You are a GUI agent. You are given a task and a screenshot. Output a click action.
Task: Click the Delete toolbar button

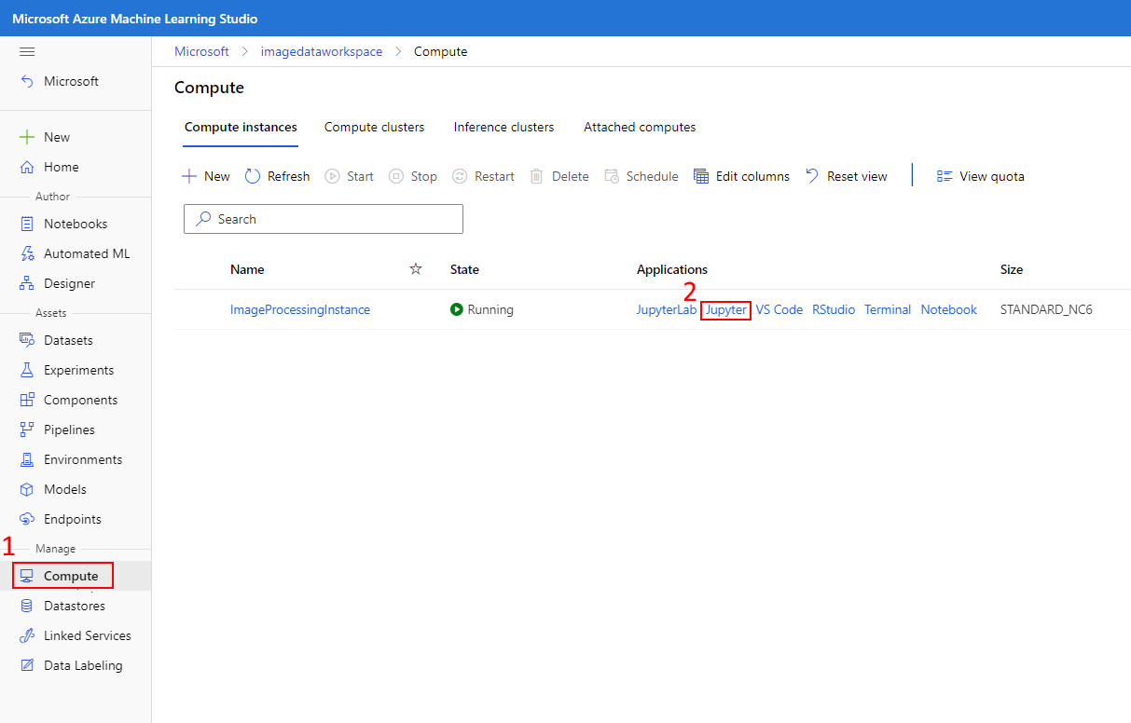(x=559, y=176)
